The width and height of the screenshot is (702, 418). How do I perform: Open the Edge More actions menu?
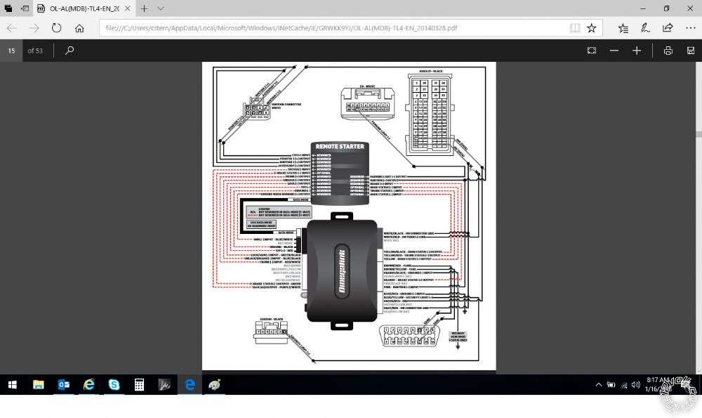point(690,28)
